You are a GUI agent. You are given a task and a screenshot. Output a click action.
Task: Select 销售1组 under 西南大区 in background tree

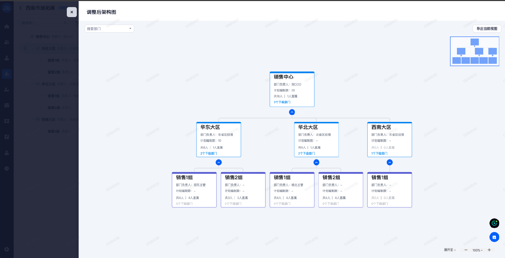pyautogui.click(x=53, y=131)
